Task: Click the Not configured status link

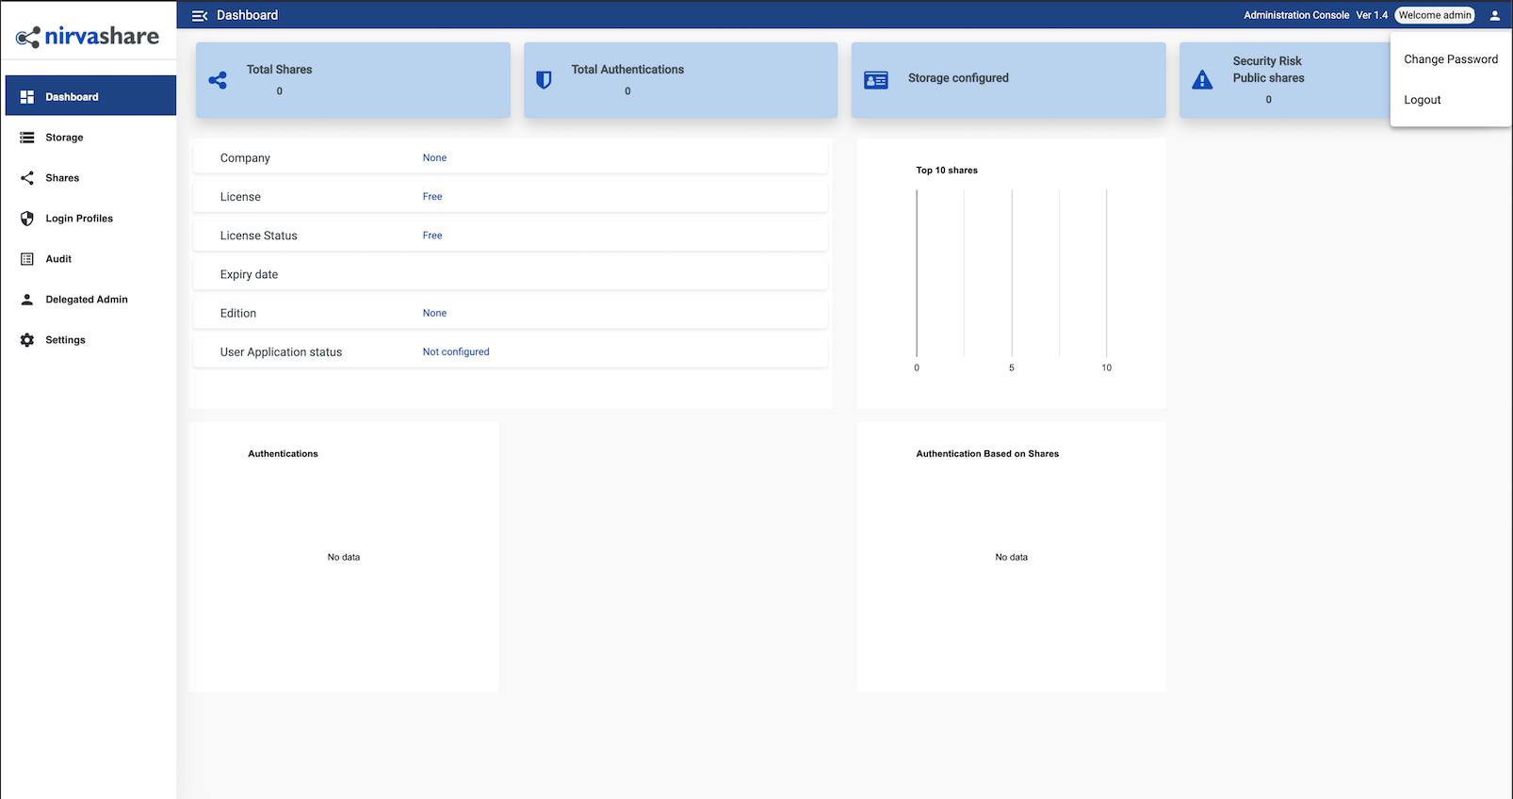Action: tap(456, 351)
